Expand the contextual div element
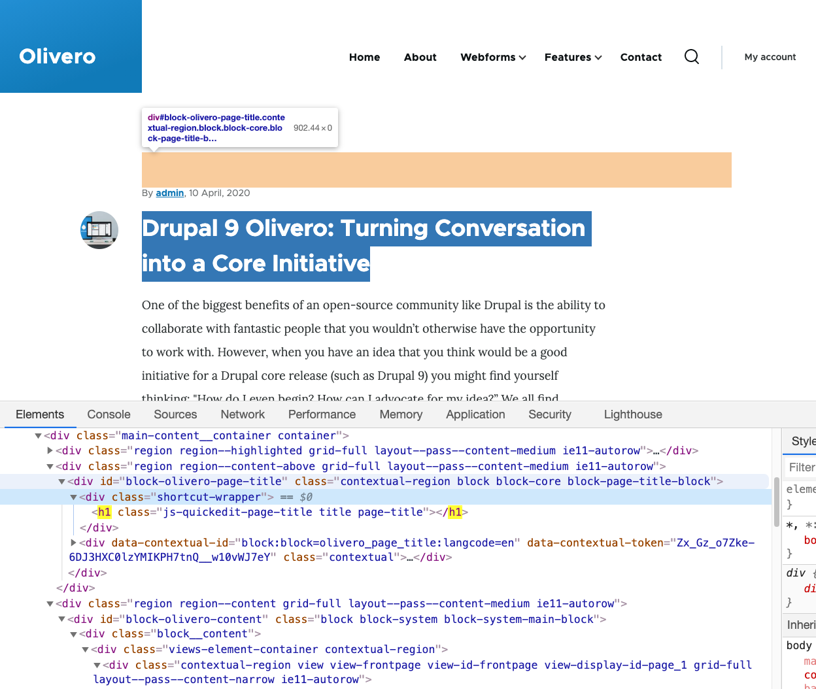The height and width of the screenshot is (689, 816). [73, 543]
